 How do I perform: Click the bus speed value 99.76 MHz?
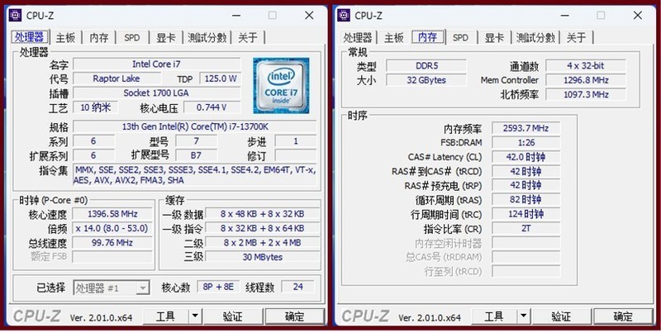point(112,243)
